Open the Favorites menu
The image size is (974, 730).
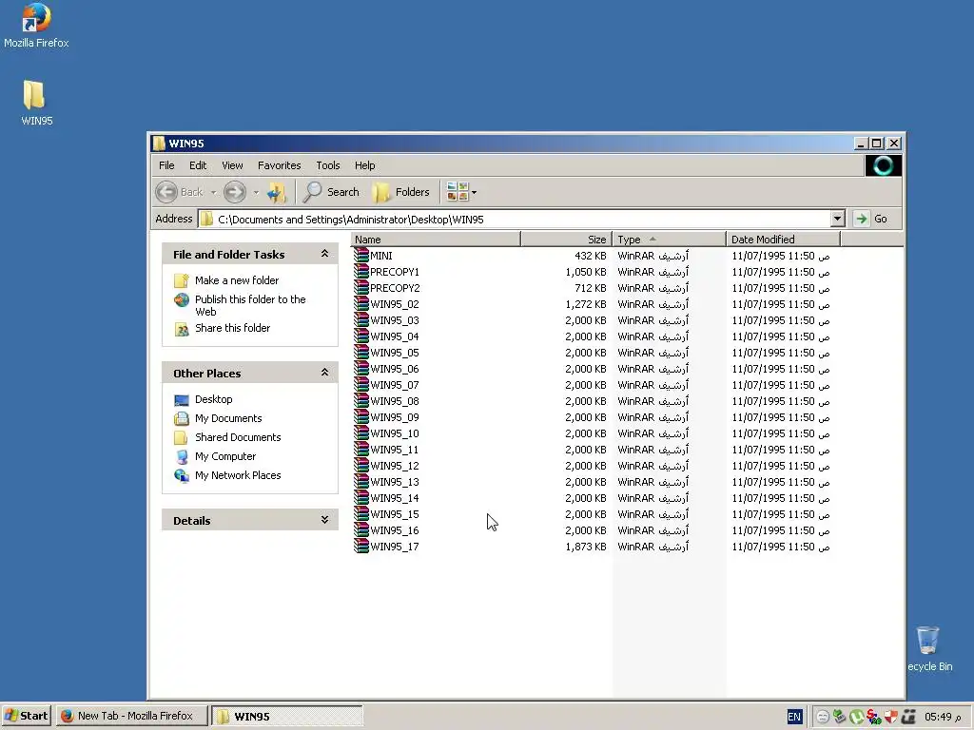click(x=279, y=165)
